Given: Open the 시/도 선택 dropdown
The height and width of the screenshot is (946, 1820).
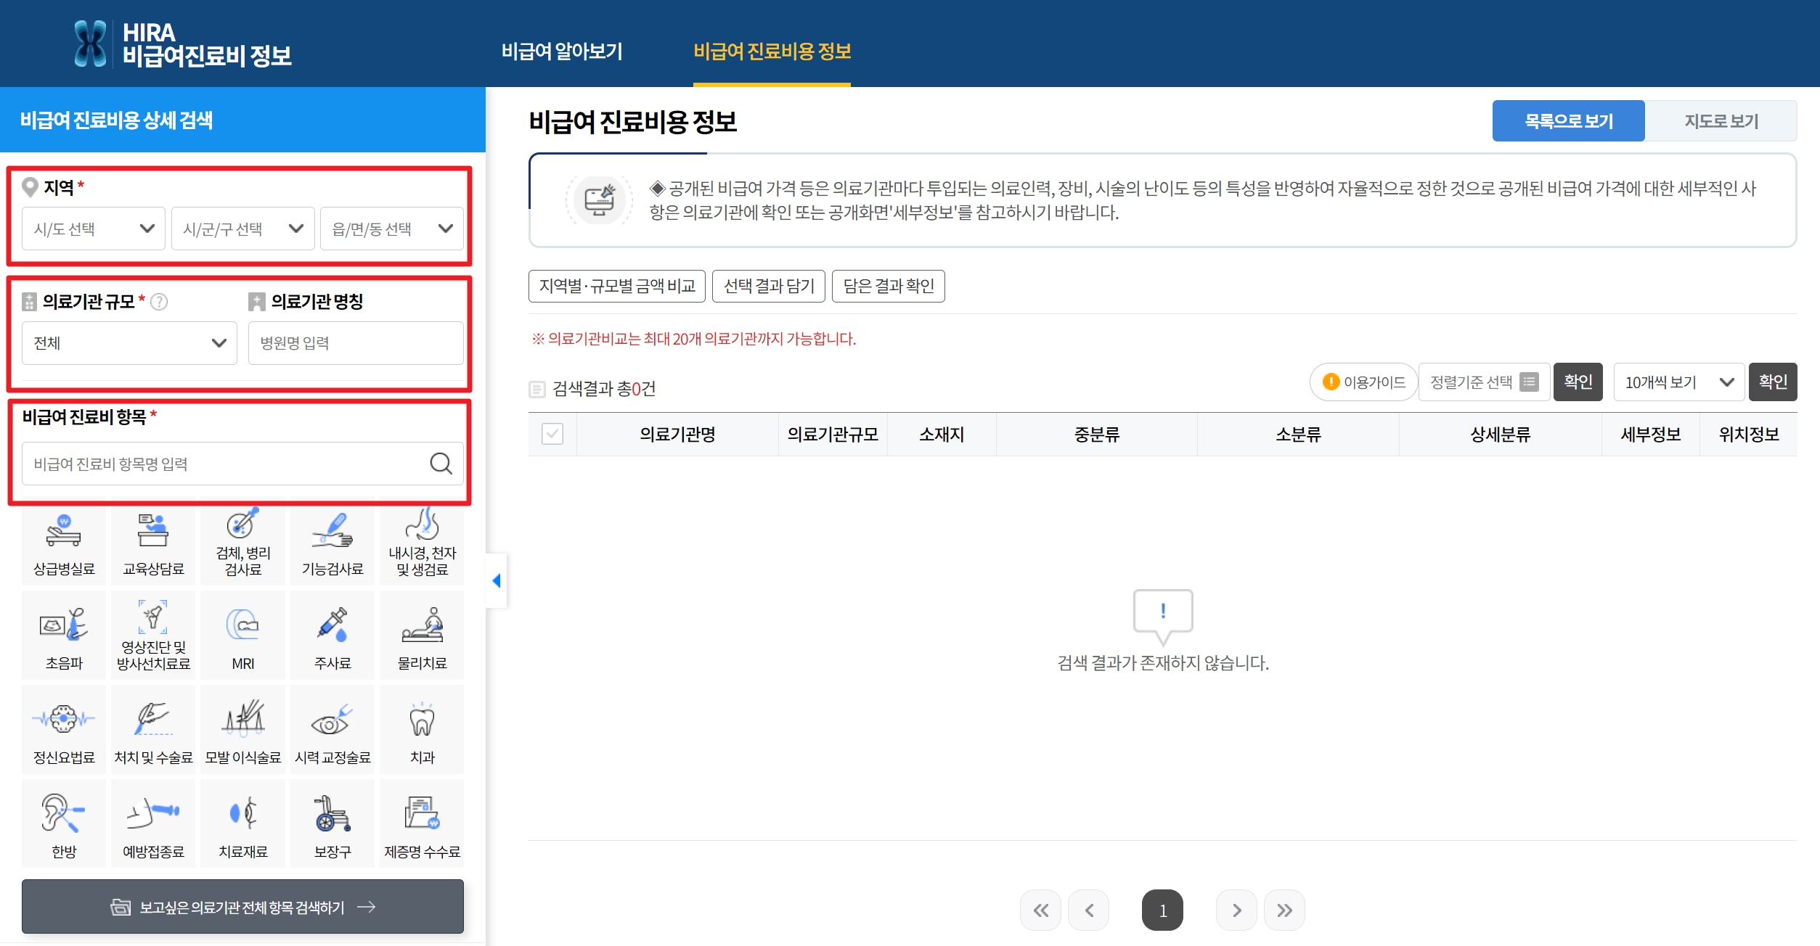Looking at the screenshot, I should (x=94, y=229).
